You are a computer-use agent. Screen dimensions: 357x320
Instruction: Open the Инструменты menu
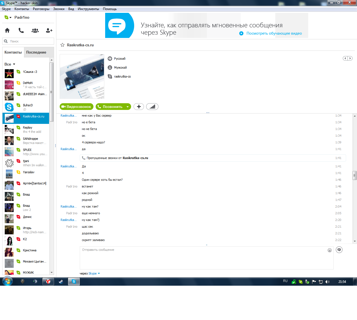point(88,9)
